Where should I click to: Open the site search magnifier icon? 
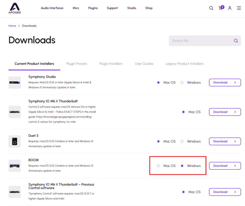tap(211, 8)
